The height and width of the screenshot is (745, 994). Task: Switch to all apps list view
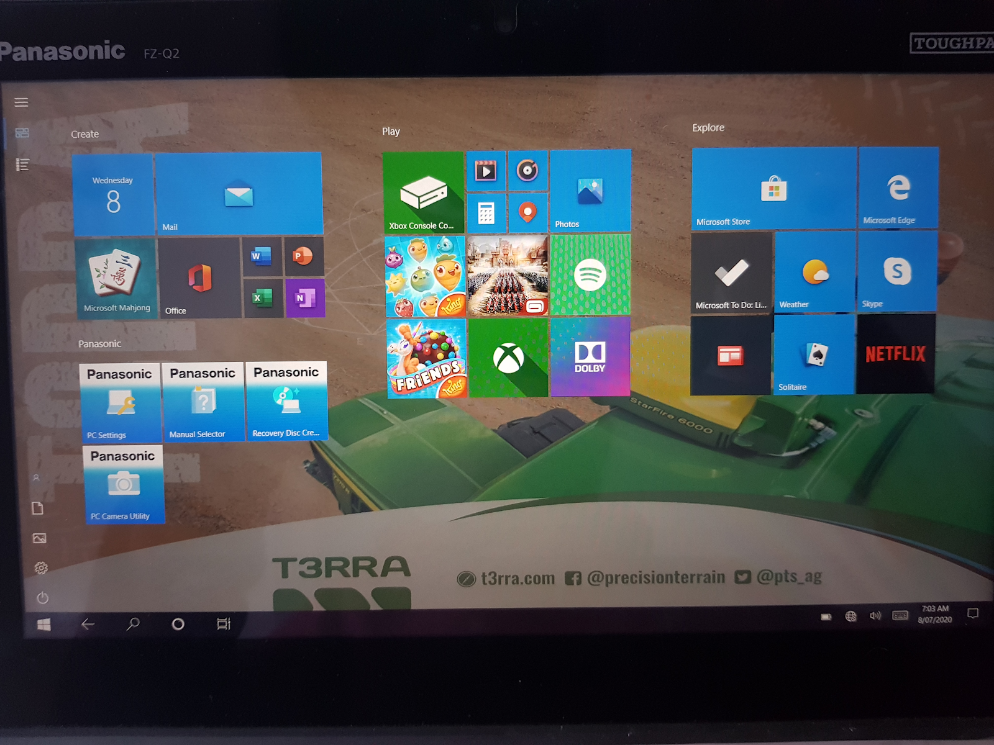[22, 165]
